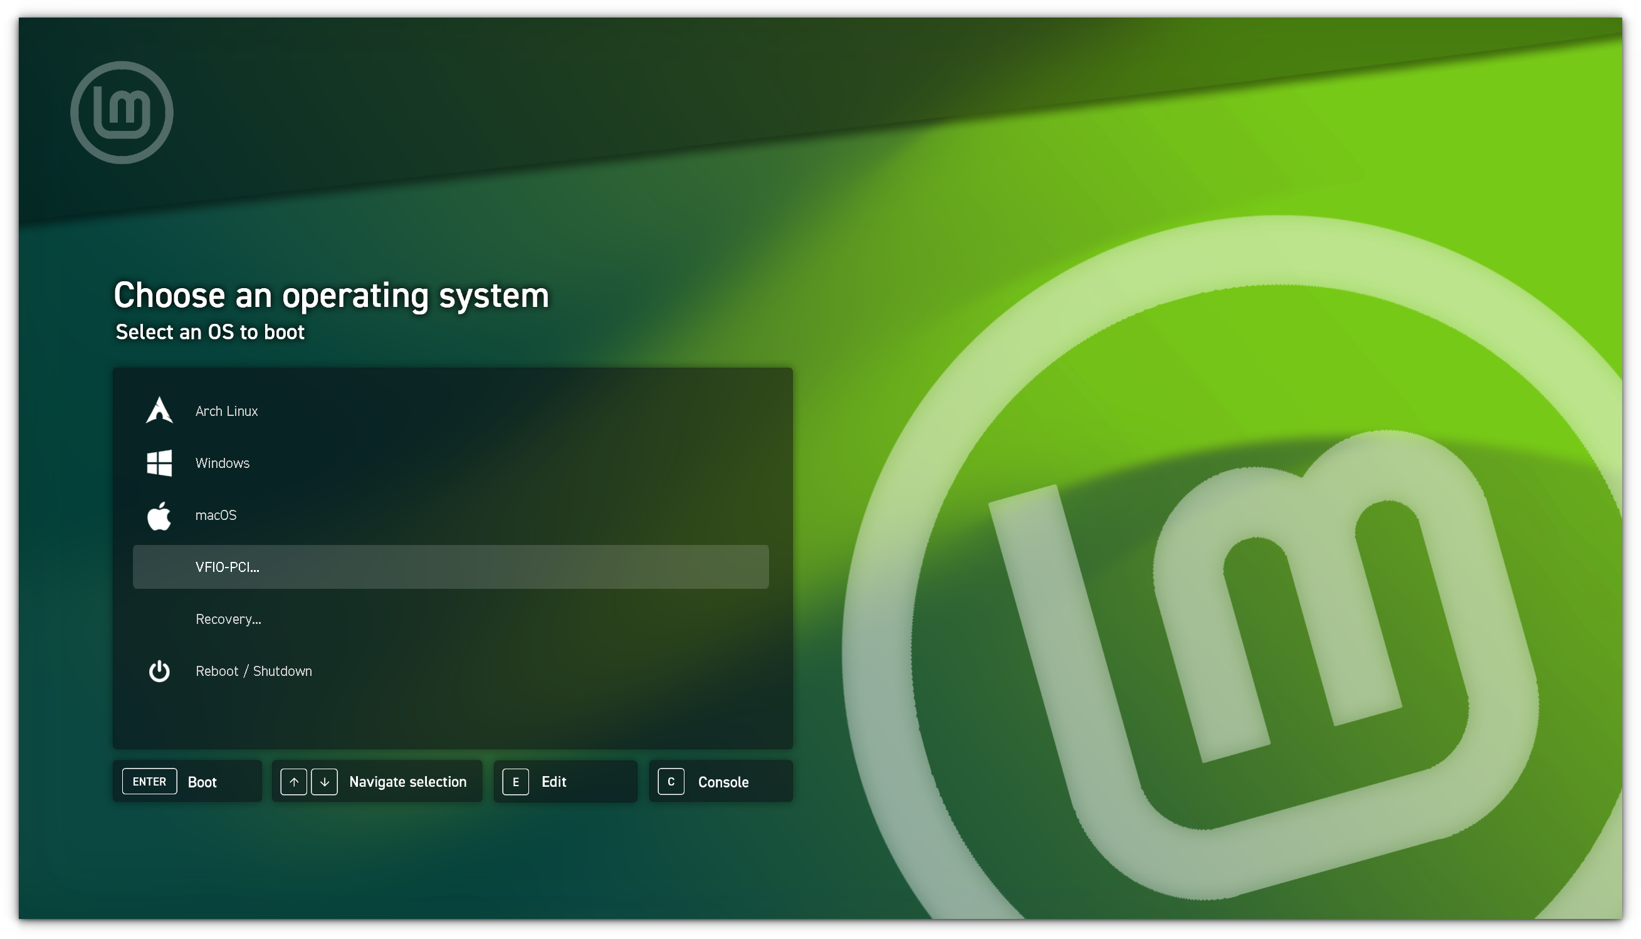Click the 'Select an OS to boot' subtitle
Viewport: 1641px width, 939px height.
point(210,332)
